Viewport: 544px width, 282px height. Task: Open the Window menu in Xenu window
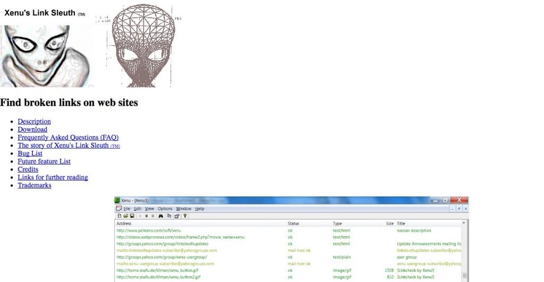point(183,209)
